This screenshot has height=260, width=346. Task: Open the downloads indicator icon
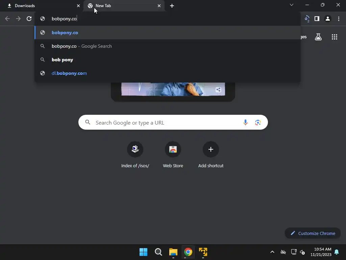[x=307, y=19]
